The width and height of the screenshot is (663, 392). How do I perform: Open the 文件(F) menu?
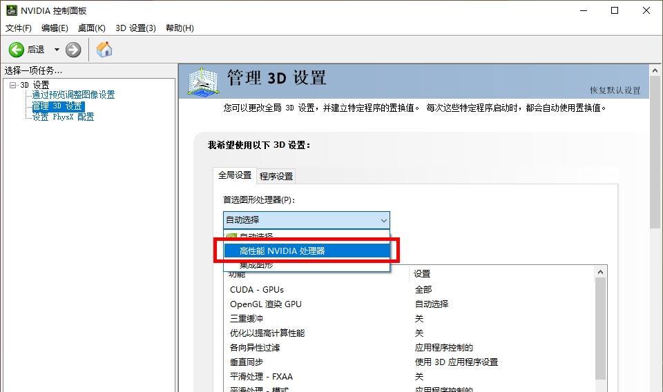point(19,28)
